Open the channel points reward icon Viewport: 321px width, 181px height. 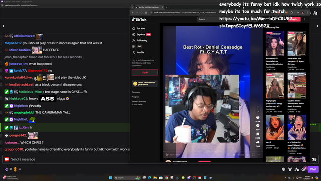click(15, 169)
